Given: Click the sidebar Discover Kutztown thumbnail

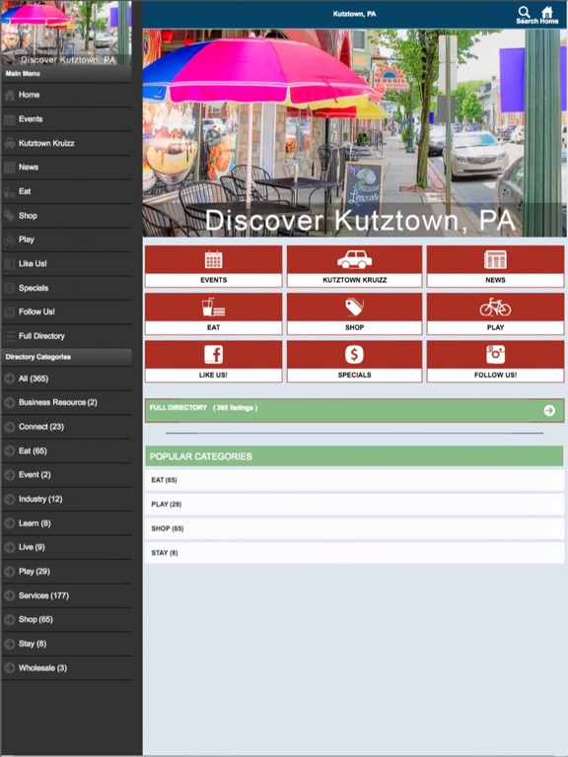Looking at the screenshot, I should (66, 33).
